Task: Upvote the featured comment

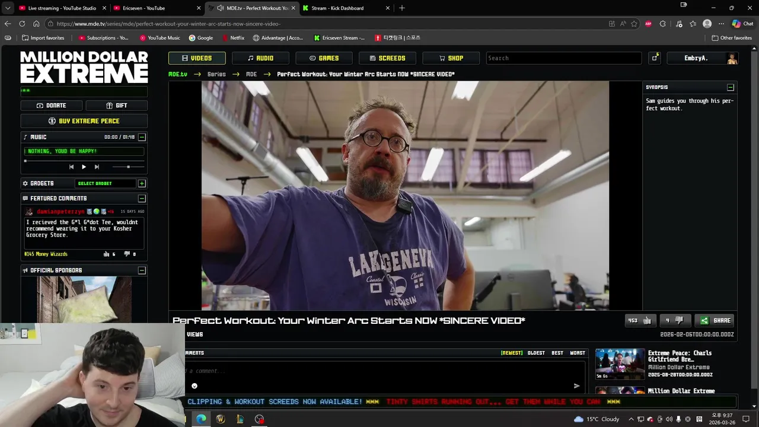Action: click(x=107, y=254)
